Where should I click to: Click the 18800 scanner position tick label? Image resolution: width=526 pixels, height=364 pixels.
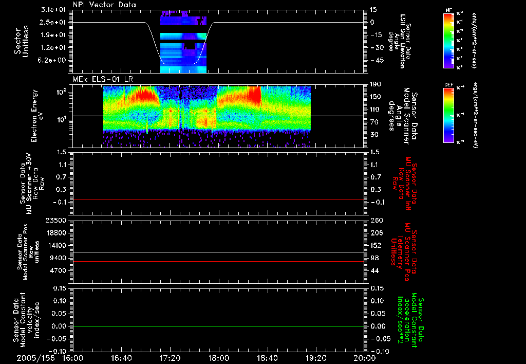point(56,233)
